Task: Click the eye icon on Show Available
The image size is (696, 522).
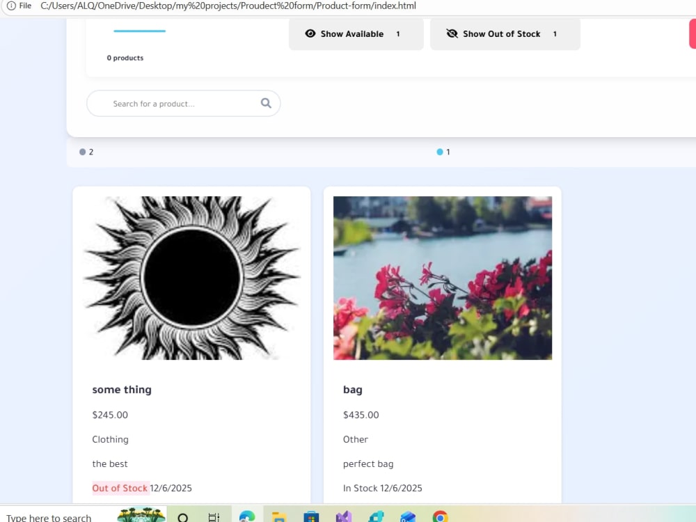Action: (x=310, y=33)
